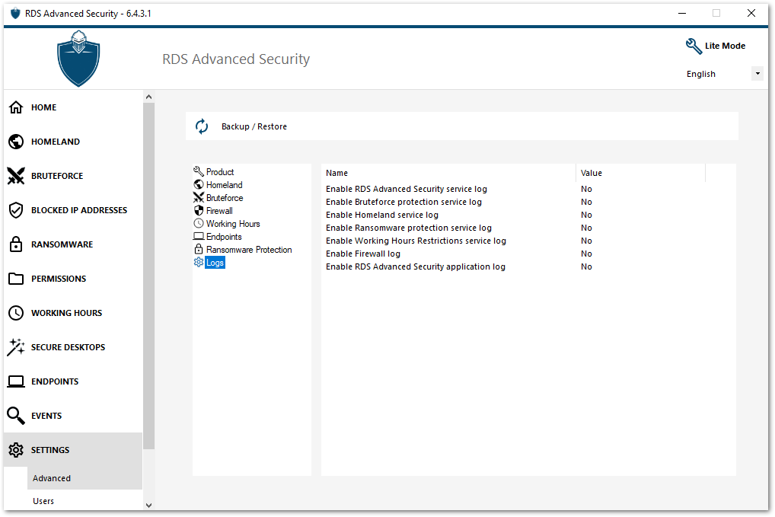Navigate to BRUTEFORCE section
This screenshot has height=517, width=775.
tap(57, 176)
